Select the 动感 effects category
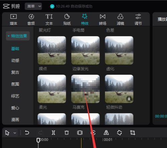 tap(15, 60)
